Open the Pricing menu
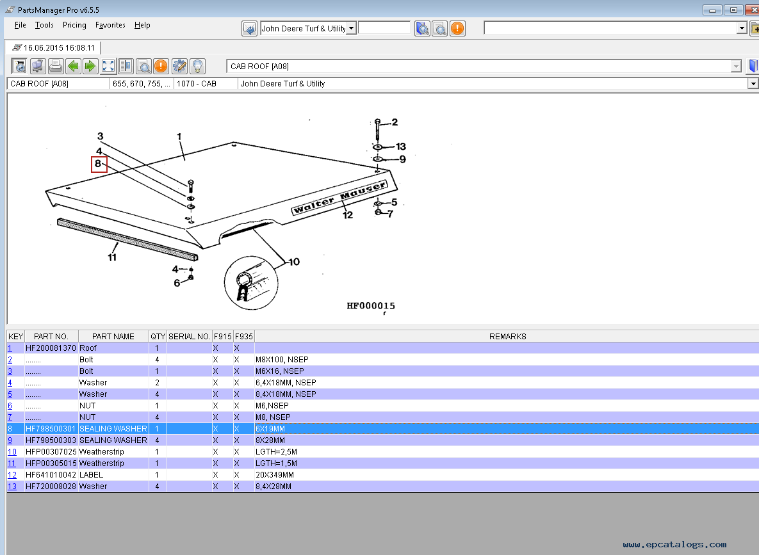This screenshot has height=555, width=759. (74, 25)
